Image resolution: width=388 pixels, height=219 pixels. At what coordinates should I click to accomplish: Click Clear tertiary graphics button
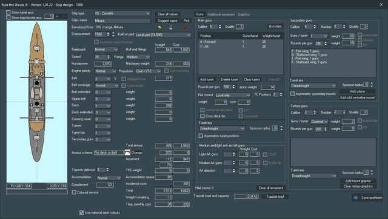pos(358,186)
